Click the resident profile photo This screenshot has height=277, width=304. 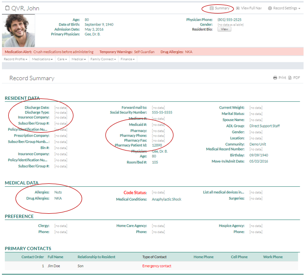coord(18,30)
